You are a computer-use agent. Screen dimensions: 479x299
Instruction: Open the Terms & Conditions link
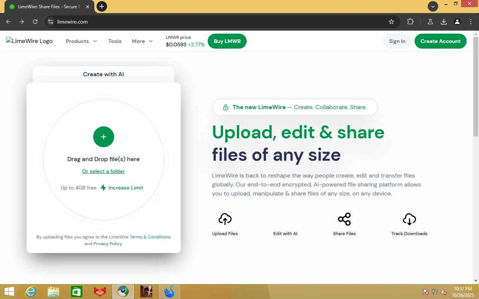[150, 237]
